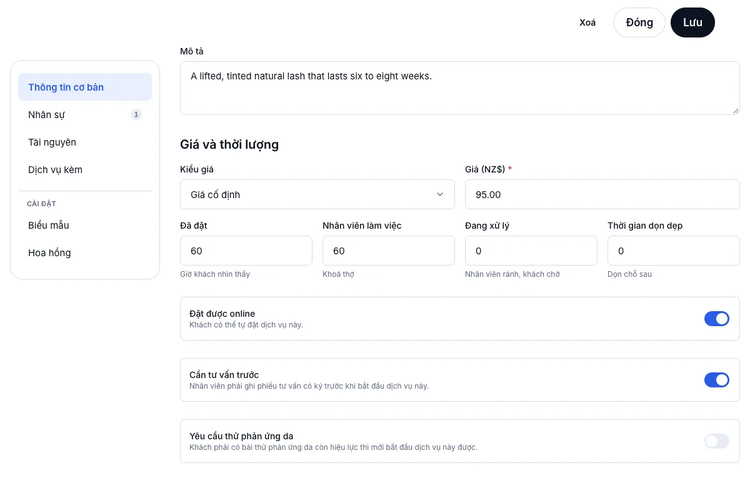The height and width of the screenshot is (503, 750).
Task: Click the Dọn chỗ sau hint text
Action: pos(629,274)
